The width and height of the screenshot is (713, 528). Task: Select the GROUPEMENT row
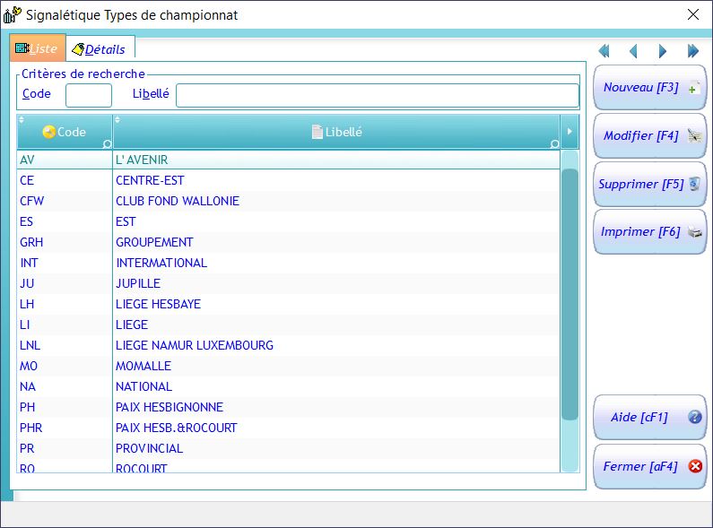pyautogui.click(x=288, y=242)
